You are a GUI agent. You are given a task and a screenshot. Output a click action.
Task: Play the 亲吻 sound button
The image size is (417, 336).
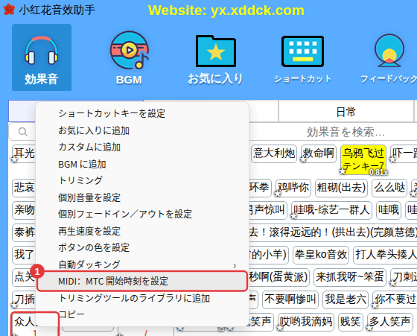[24, 210]
